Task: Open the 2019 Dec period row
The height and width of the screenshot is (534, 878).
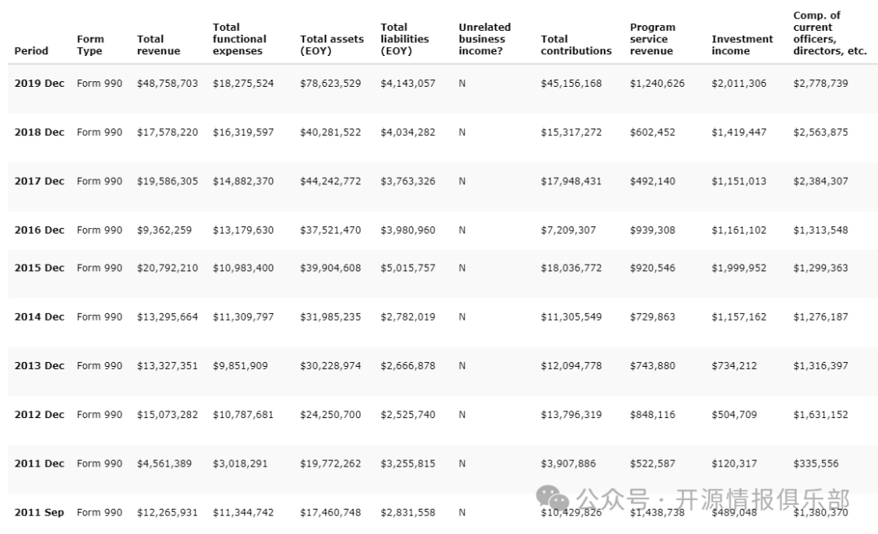Action: point(39,84)
